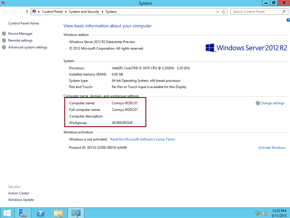Click the refresh icon in the address bar
The height and width of the screenshot is (218, 290).
coord(223,12)
